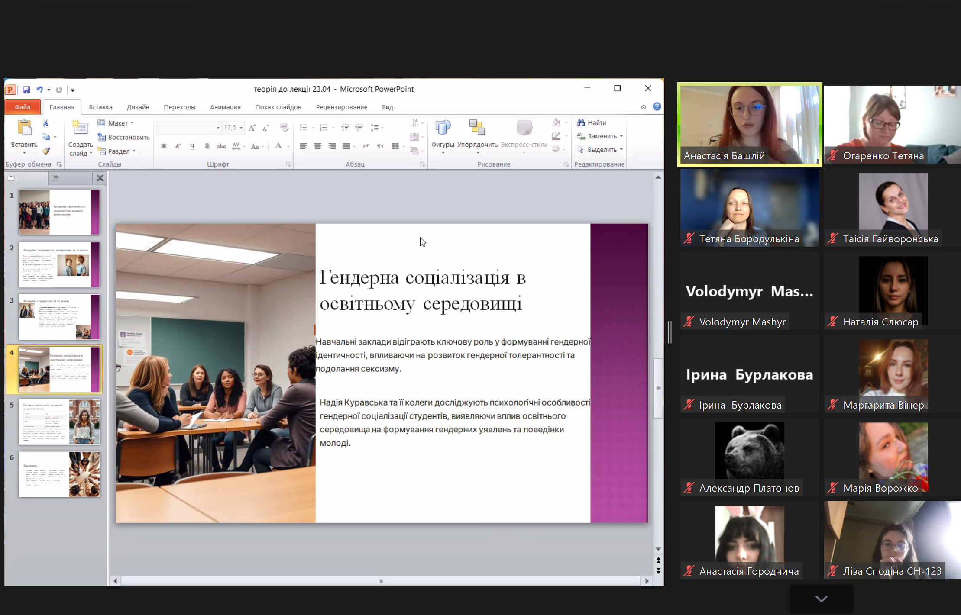Switch to the Вставка ribbon tab
961x615 pixels.
100,107
